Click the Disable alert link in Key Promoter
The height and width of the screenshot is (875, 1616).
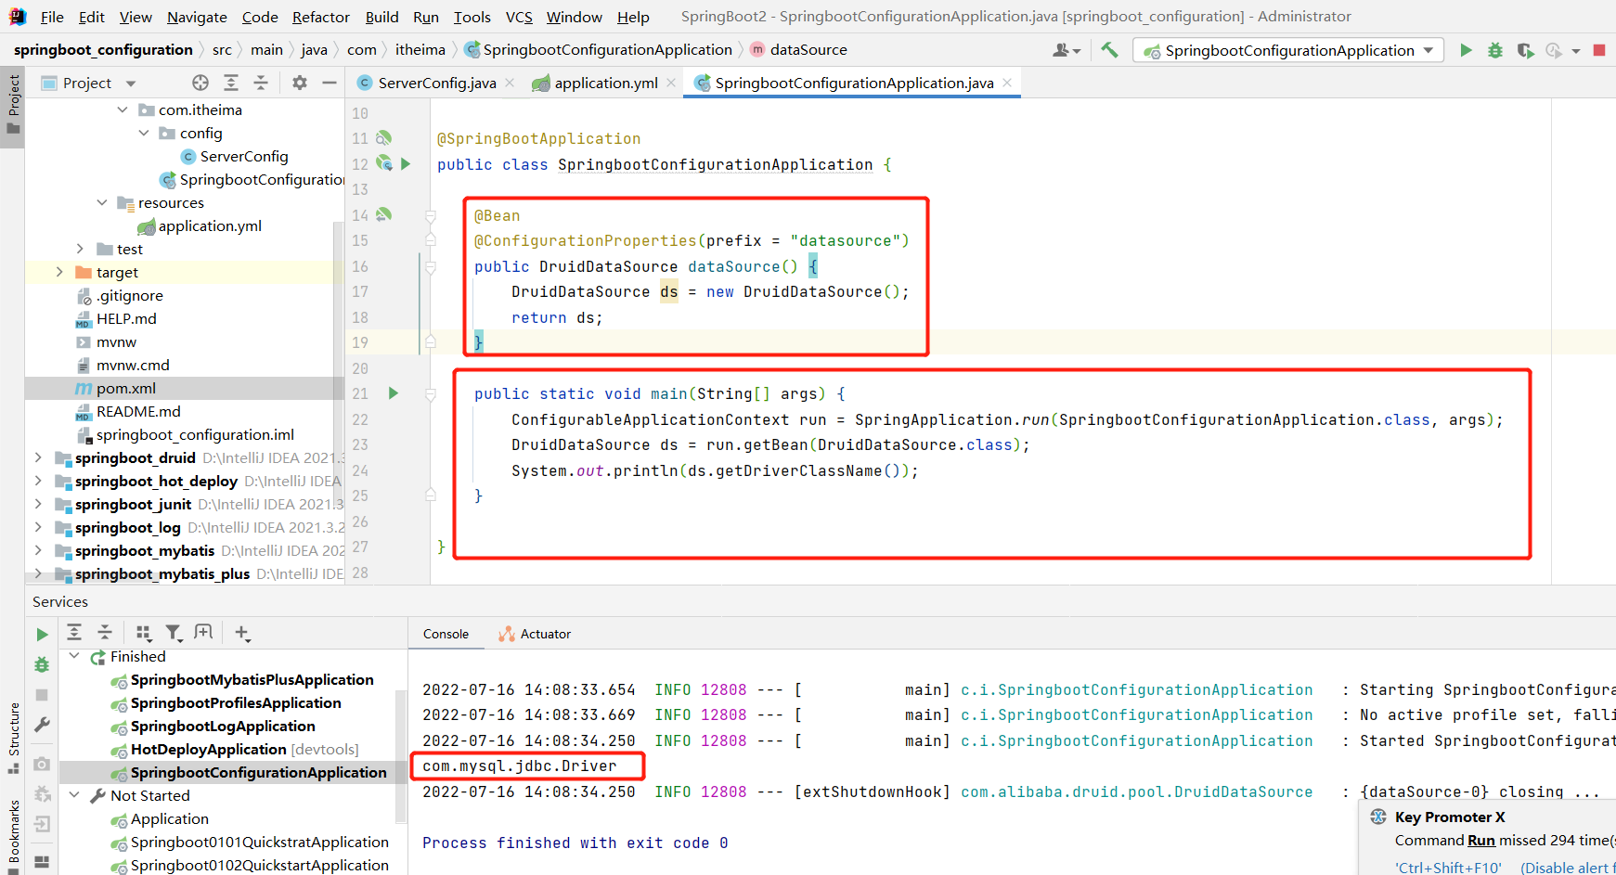(x=1567, y=868)
